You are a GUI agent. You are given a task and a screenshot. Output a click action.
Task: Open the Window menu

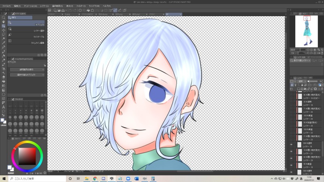click(94, 6)
